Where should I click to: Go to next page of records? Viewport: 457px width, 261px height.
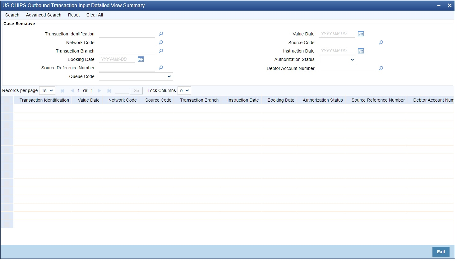99,91
